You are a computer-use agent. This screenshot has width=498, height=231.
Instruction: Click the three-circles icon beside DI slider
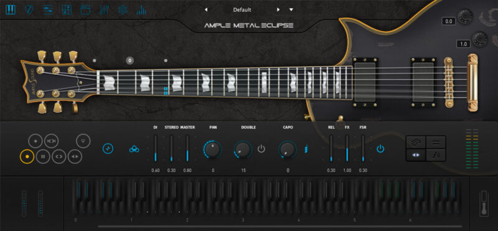[x=134, y=149]
